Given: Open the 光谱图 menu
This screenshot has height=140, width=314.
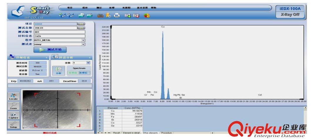Looking at the screenshot, I should coord(126,8).
